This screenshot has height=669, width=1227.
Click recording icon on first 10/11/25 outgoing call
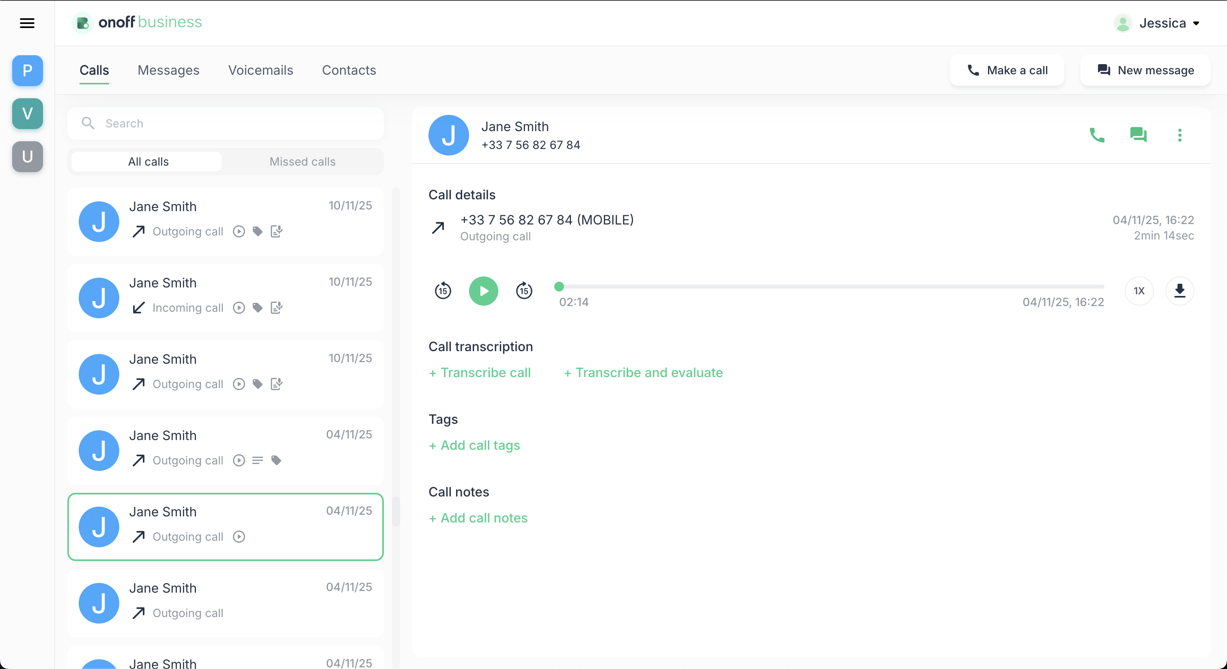click(239, 231)
